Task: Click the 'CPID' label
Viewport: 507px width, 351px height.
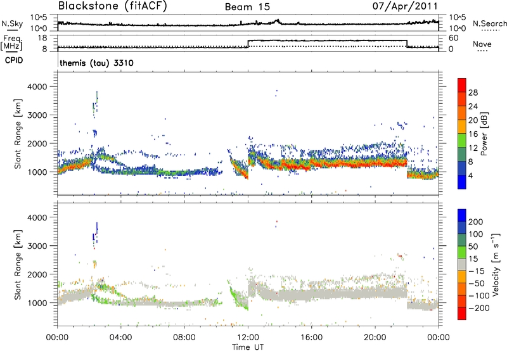Action: pos(14,60)
